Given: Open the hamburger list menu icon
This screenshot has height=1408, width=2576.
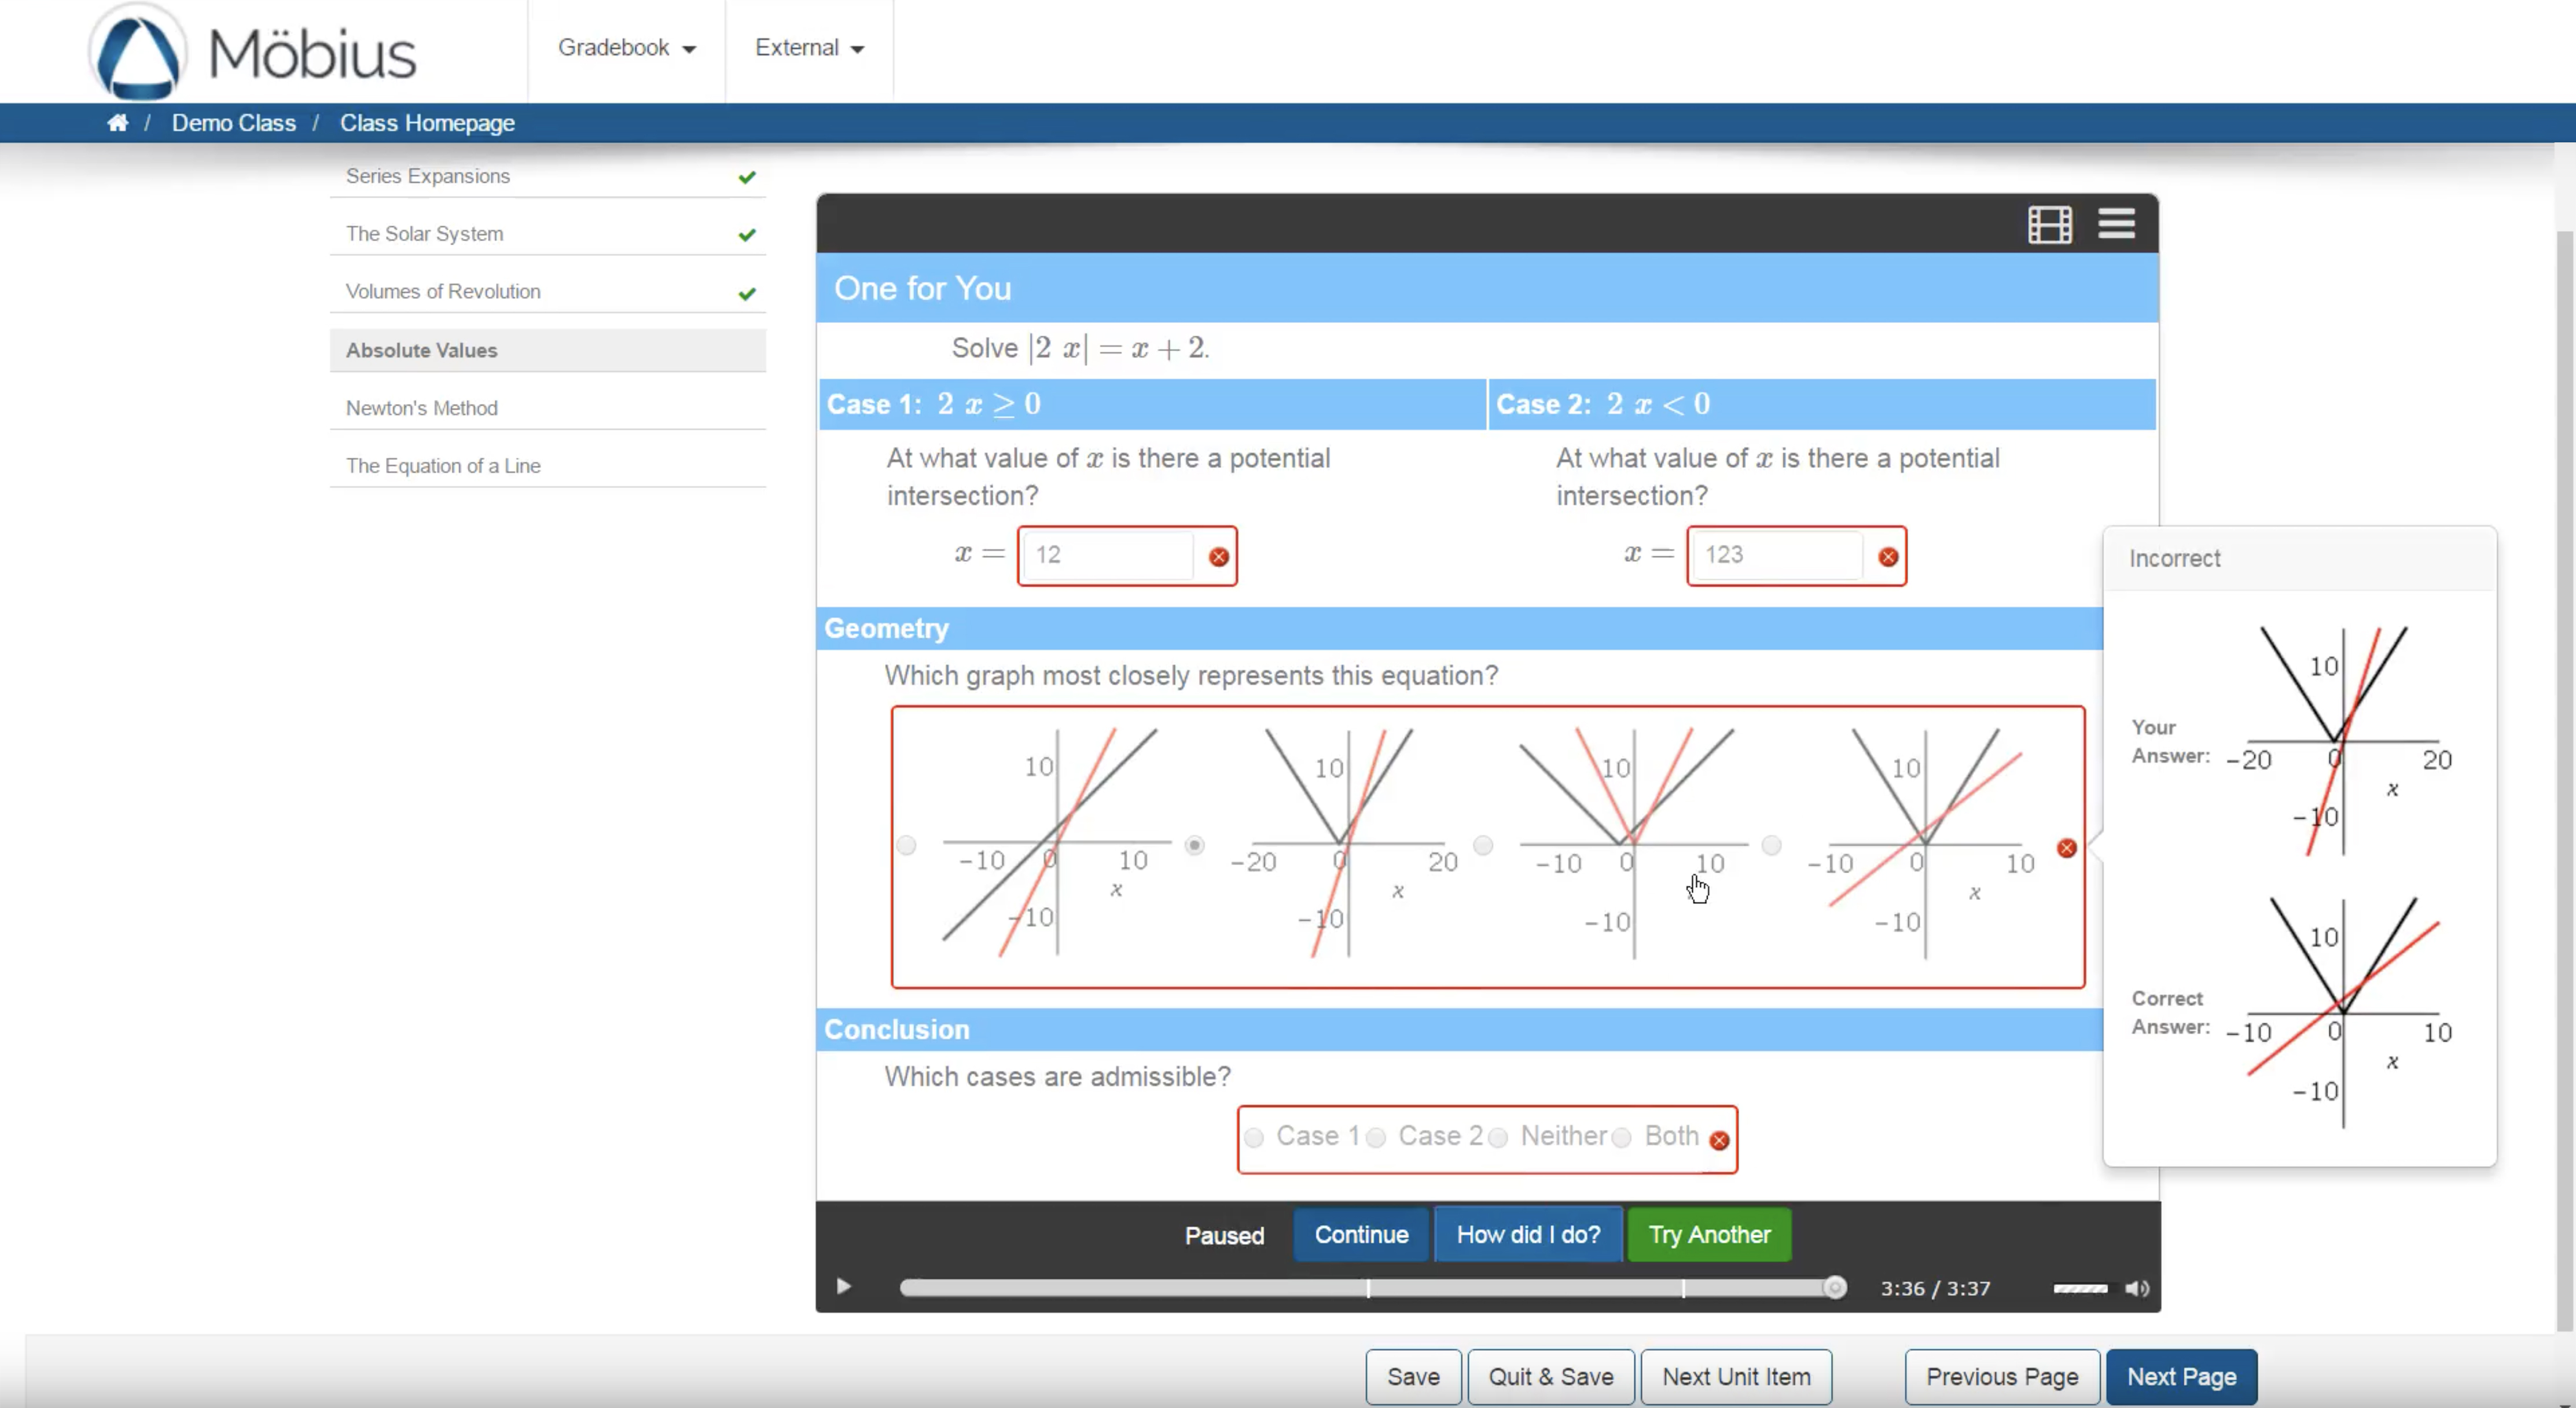Looking at the screenshot, I should [2116, 223].
